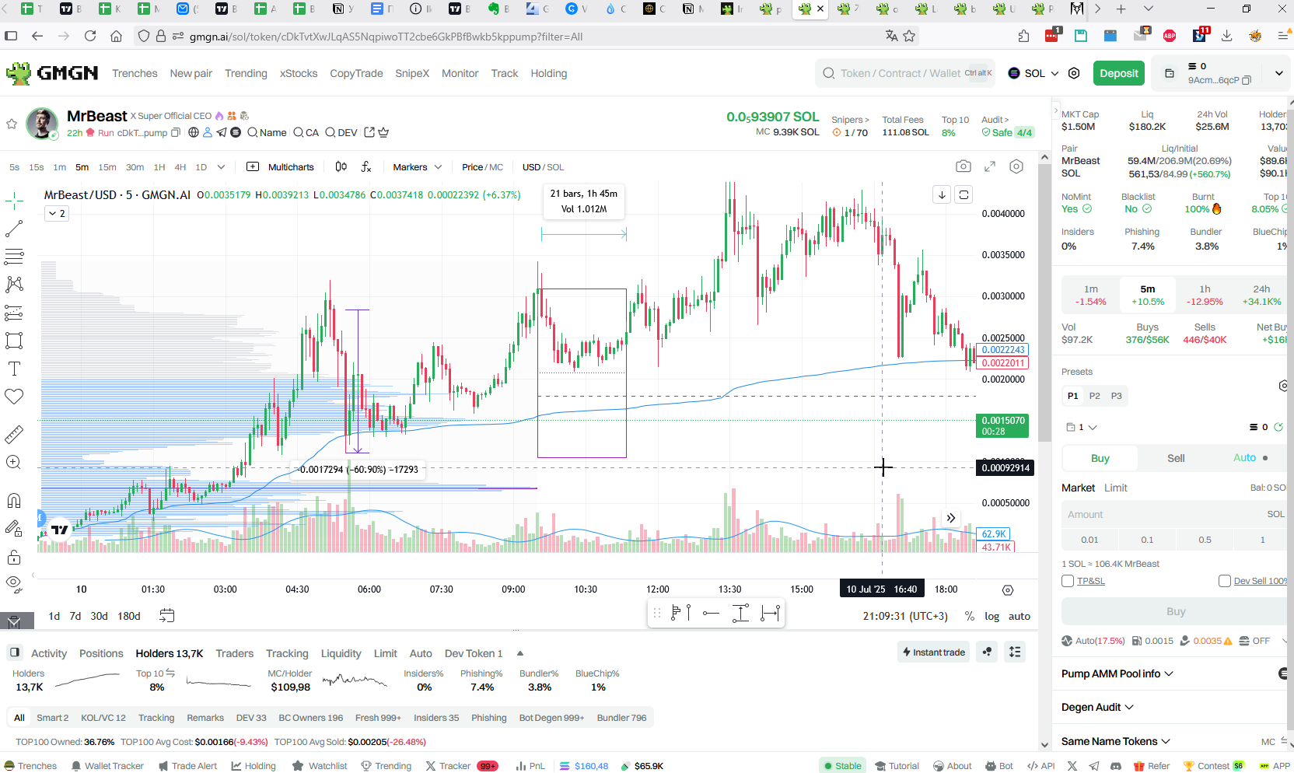Open the date range calendar

coord(166,616)
